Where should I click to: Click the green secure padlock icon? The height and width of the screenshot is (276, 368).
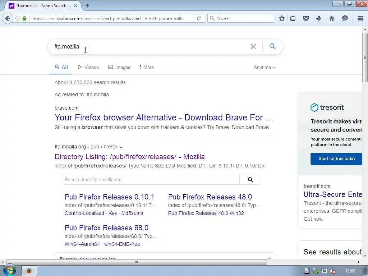tap(24, 18)
